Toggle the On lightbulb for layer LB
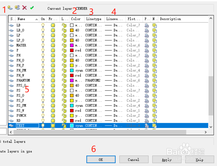This screenshot has height=166, width=217. pyautogui.click(x=43, y=25)
